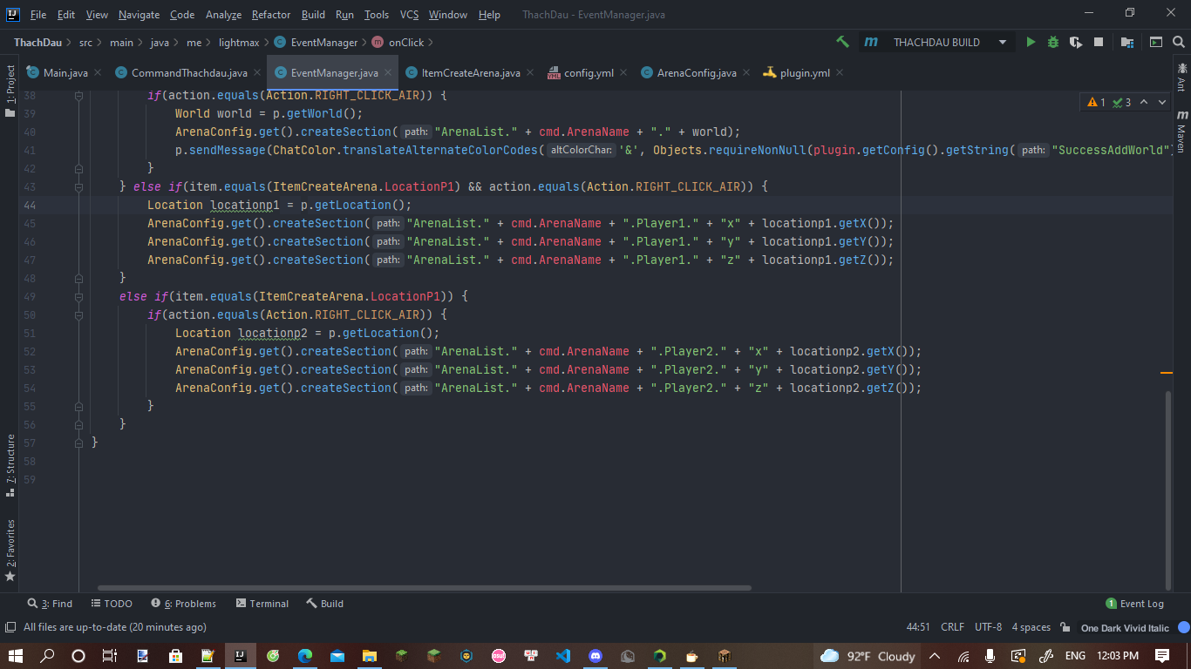Open the THACHDAU BUILD run configuration dropdown
The width and height of the screenshot is (1191, 669).
(x=1002, y=42)
